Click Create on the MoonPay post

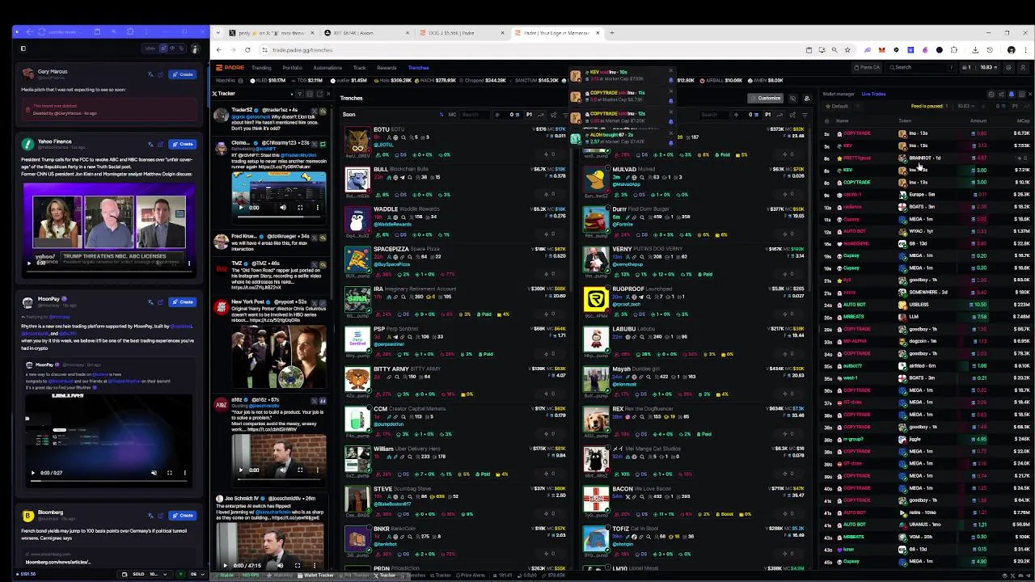(183, 302)
